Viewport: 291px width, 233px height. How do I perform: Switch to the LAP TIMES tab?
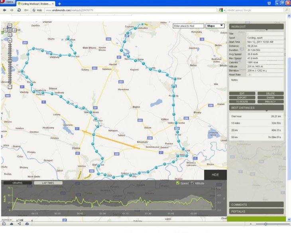[48, 183]
